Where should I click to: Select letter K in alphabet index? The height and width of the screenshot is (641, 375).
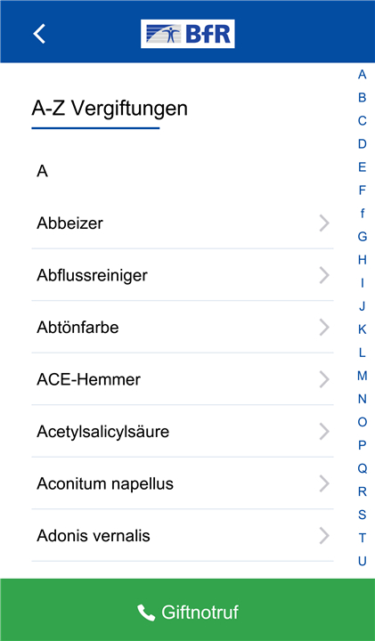click(362, 329)
